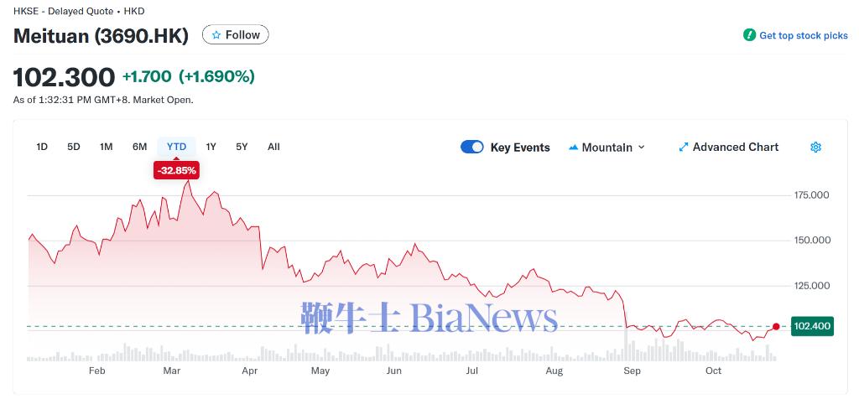The image size is (859, 399).
Task: Click the red current-price dot on chart
Action: pyautogui.click(x=776, y=327)
